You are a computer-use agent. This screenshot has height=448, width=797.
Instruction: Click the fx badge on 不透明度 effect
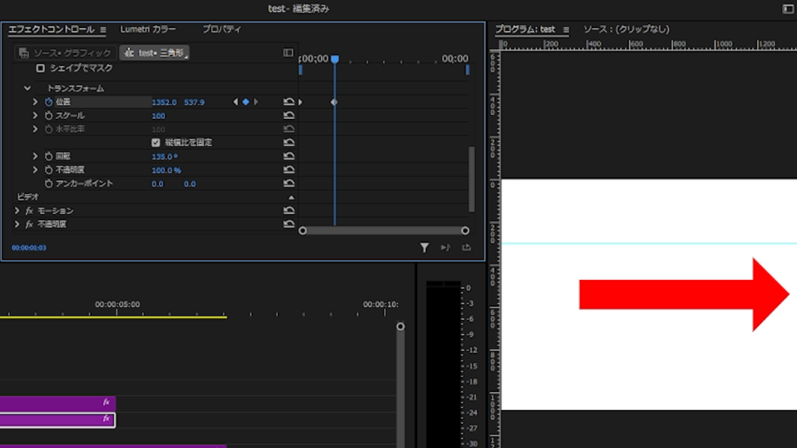(30, 224)
